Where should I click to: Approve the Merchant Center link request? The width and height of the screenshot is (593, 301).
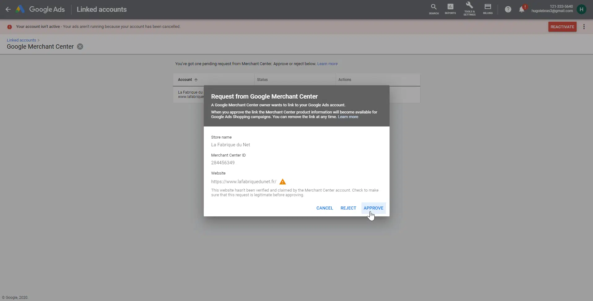[x=373, y=208]
